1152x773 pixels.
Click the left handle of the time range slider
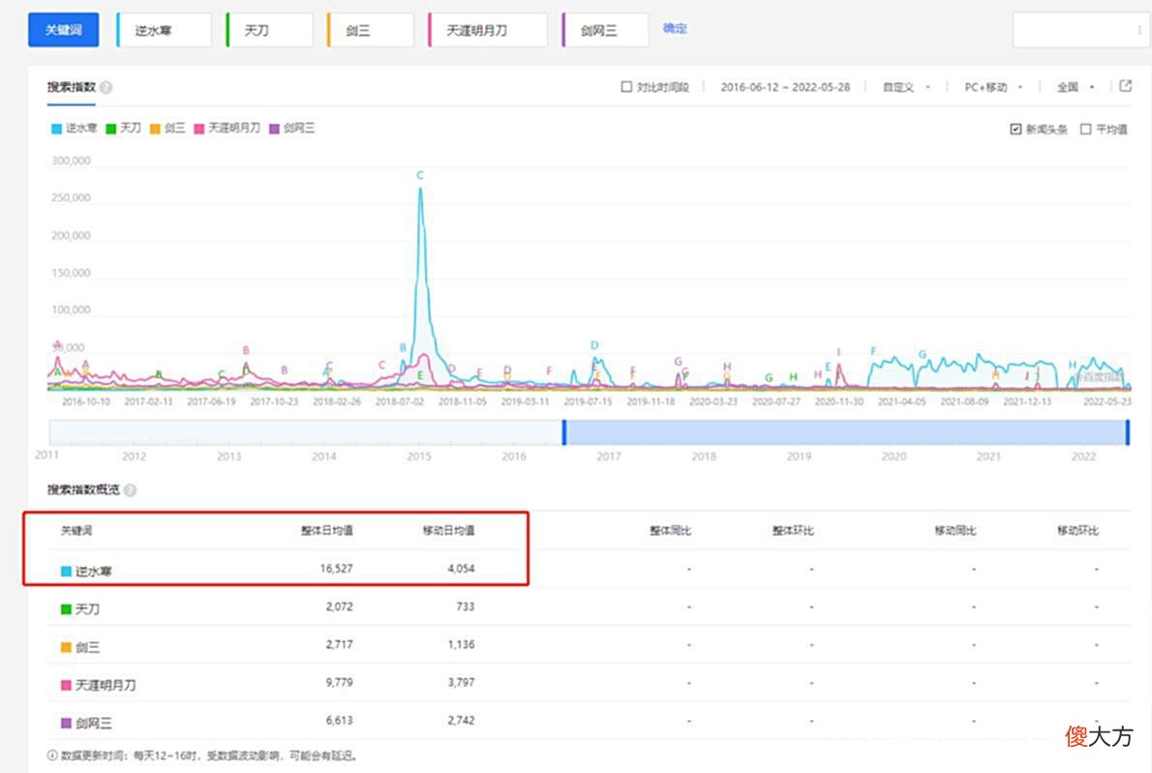click(564, 432)
